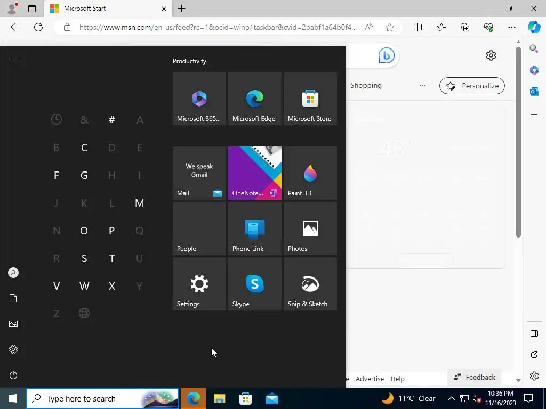
Task: Jump to letter W in app list
Action: pyautogui.click(x=84, y=286)
